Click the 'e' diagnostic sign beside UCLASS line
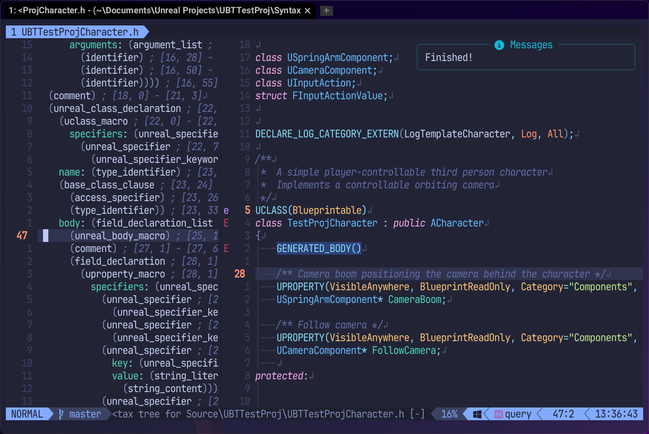Screen dimensions: 649x434 pyautogui.click(x=226, y=210)
